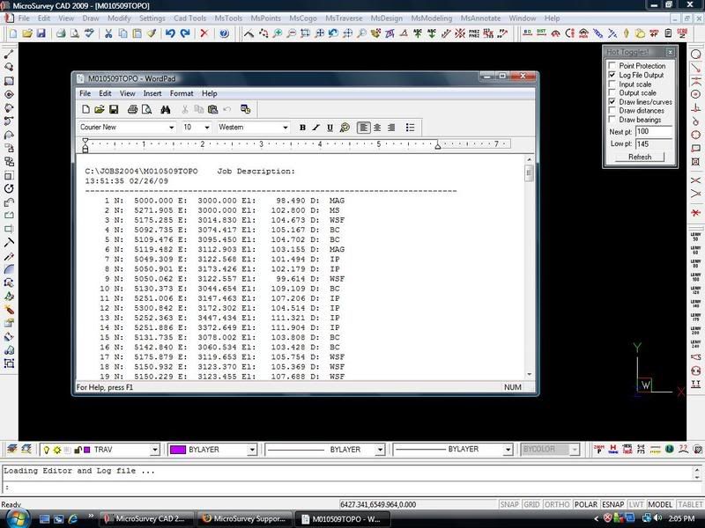Click the New document icon in WordPad
The image size is (705, 528).
pyautogui.click(x=85, y=109)
